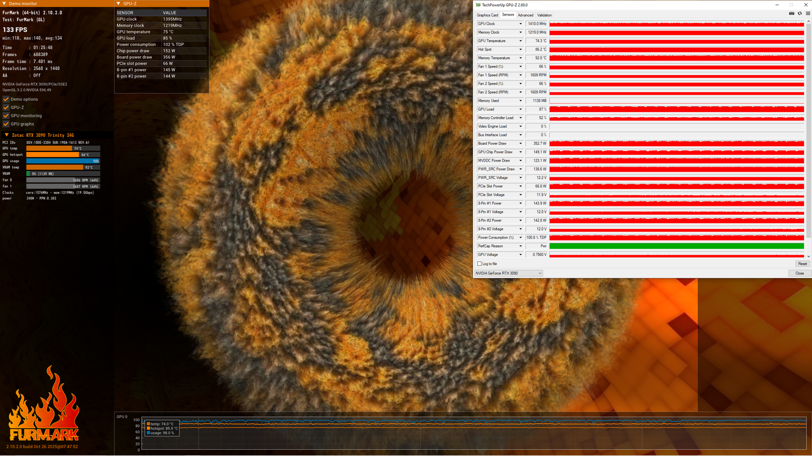This screenshot has width=812, height=456.
Task: Collapse the Demo monitor panel
Action: click(x=4, y=3)
